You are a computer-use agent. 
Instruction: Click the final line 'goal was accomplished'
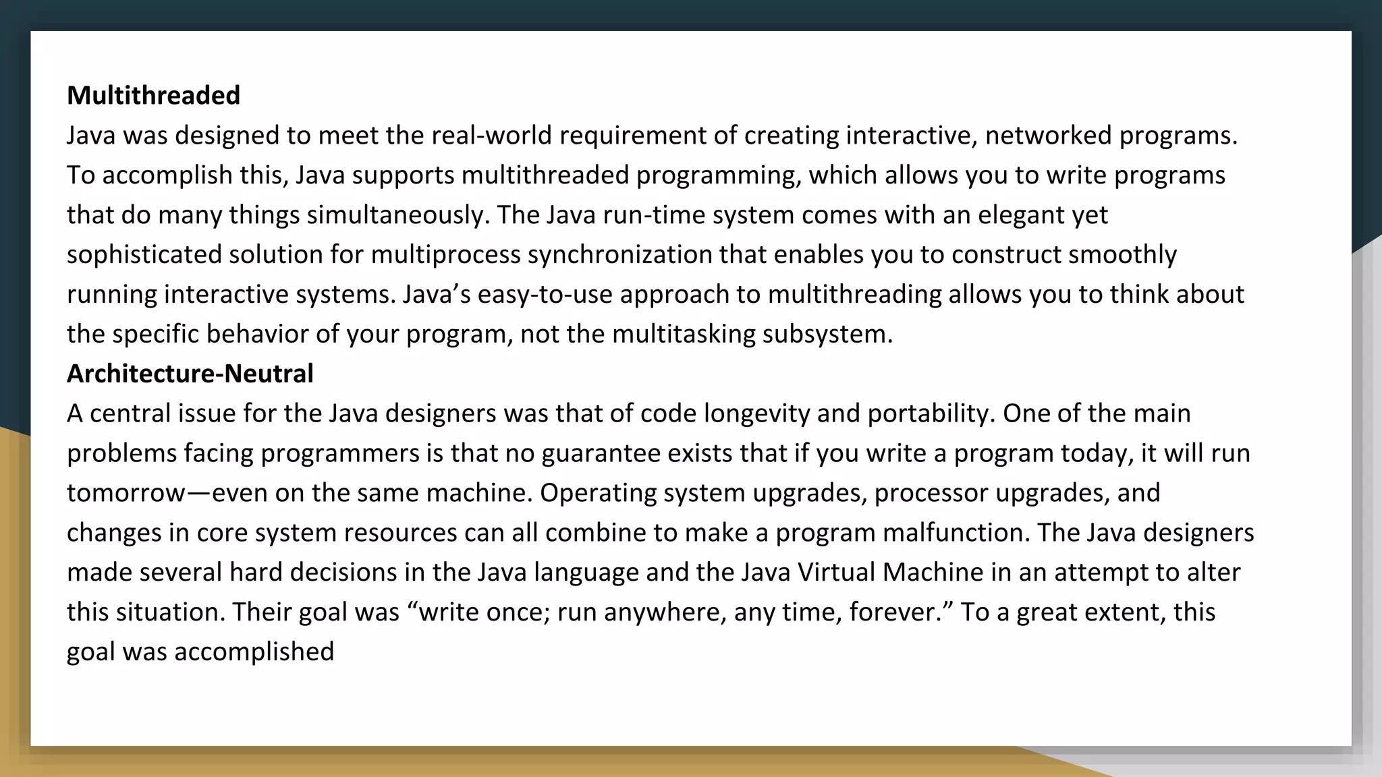pyautogui.click(x=200, y=652)
